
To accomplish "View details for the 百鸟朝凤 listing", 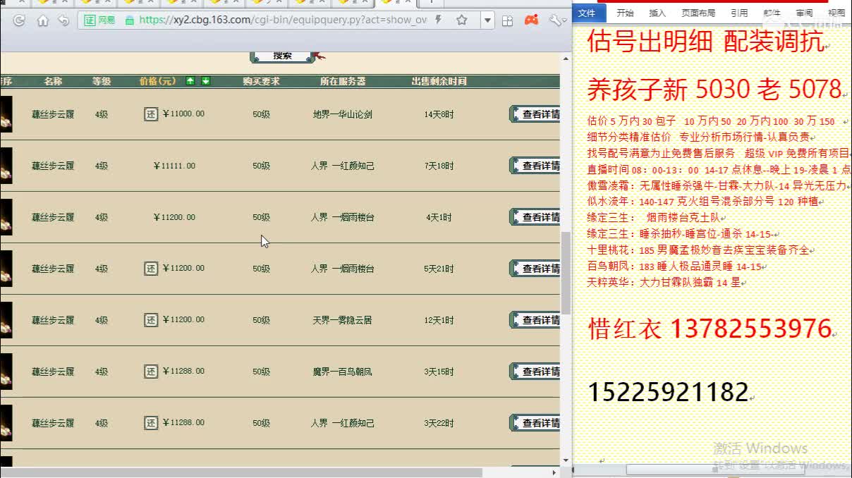I will (535, 372).
